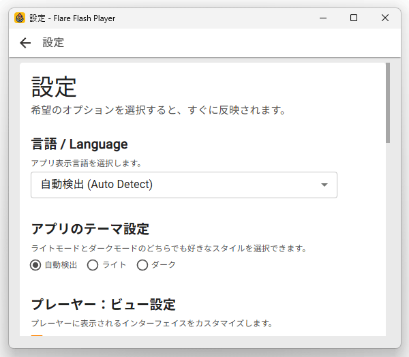Maximize the settings window

coord(354,18)
